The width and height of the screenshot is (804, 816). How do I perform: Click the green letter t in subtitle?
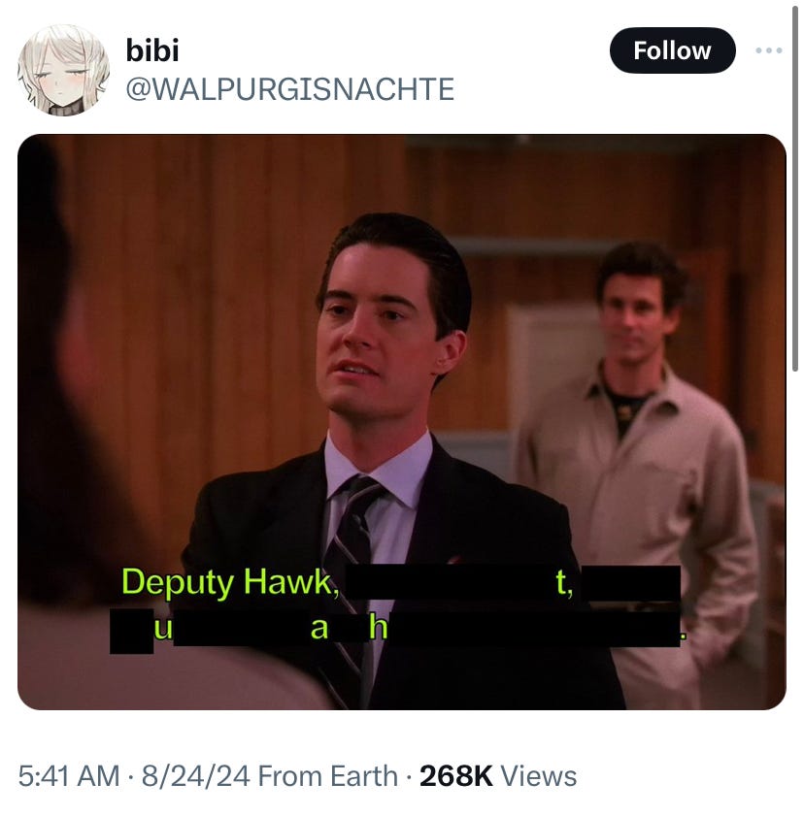tap(564, 582)
